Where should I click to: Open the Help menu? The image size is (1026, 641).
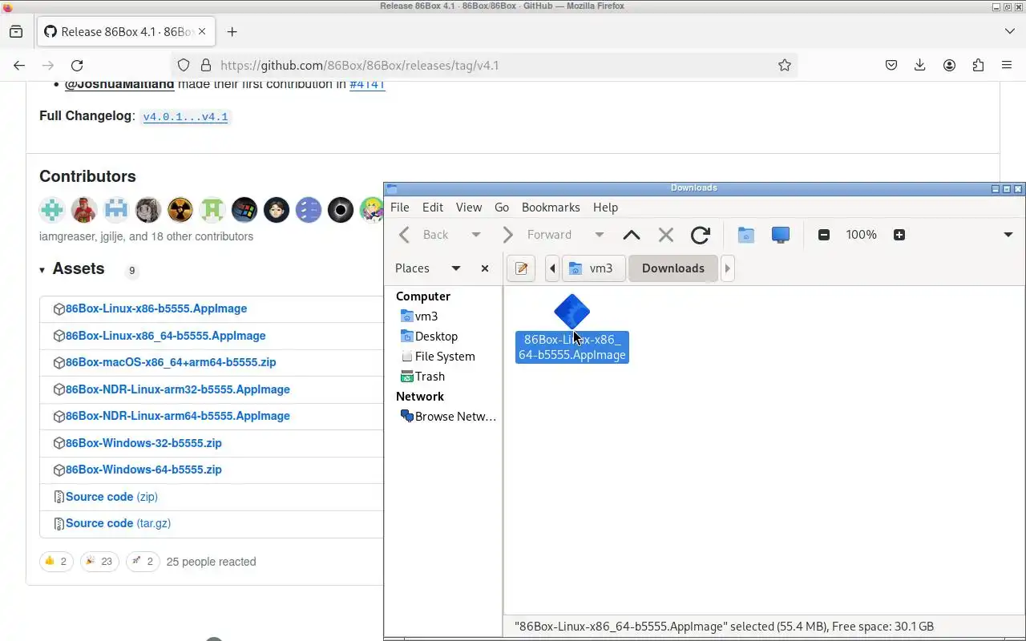point(605,207)
